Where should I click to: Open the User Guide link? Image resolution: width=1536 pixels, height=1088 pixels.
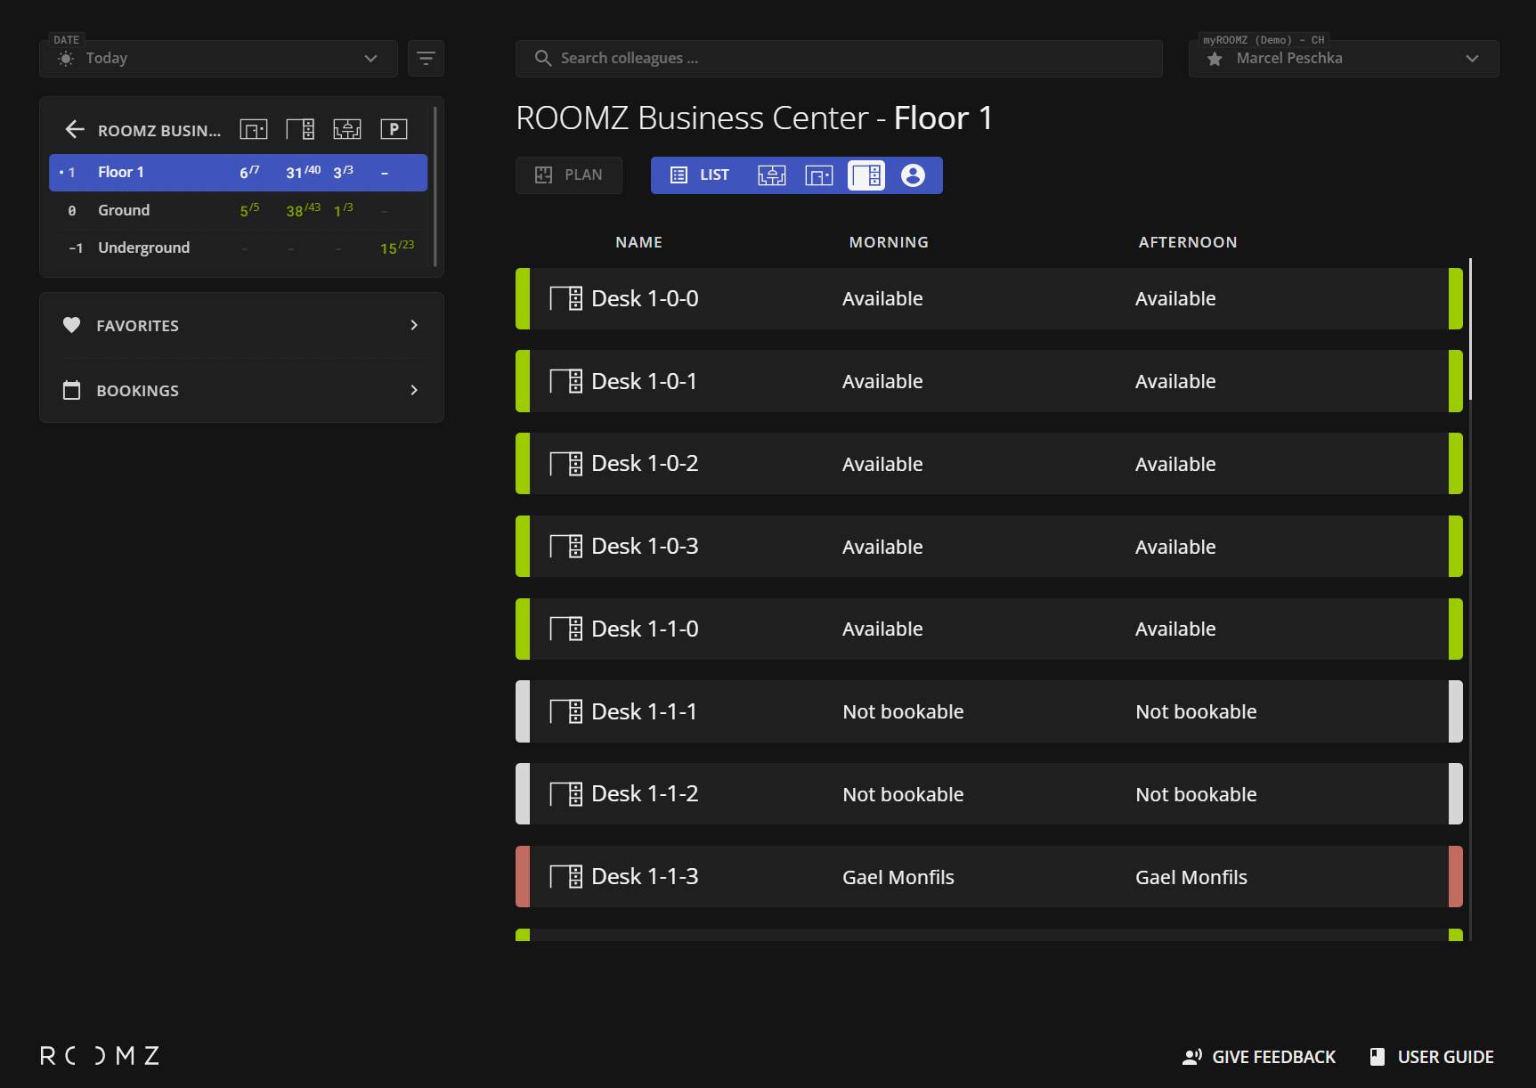(1432, 1057)
